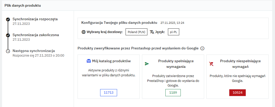Click the Mój katalog produktów catalog icon

pos(89,61)
